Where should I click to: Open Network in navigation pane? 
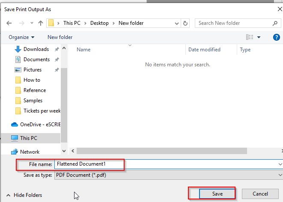pyautogui.click(x=30, y=152)
